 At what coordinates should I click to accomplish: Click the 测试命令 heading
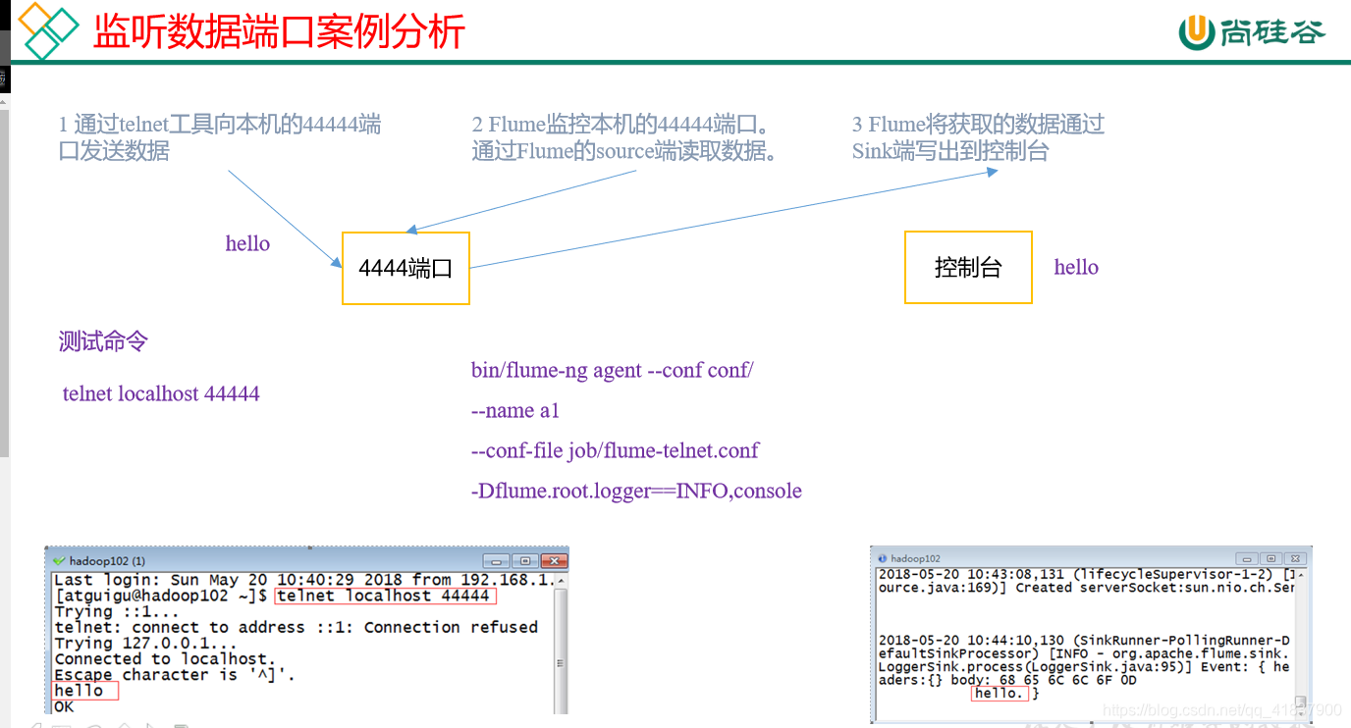[103, 341]
